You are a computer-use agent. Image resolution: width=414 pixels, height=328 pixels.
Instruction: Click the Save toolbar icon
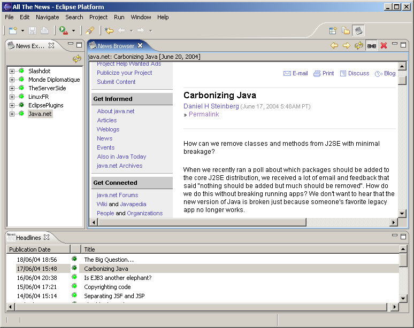tap(32, 30)
